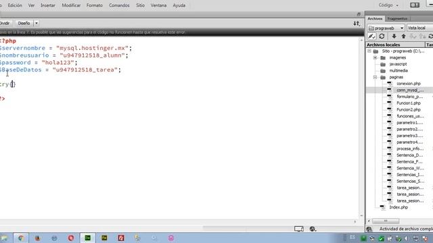The image size is (433, 243).
Task: Click the code editor horizontal scroll-right arrow
Action: click(x=355, y=221)
